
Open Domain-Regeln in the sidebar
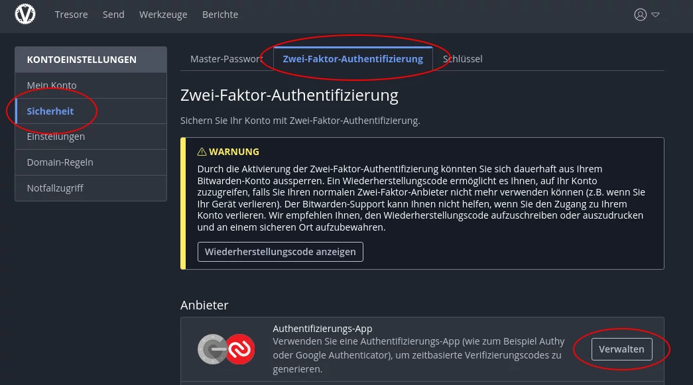[x=91, y=162]
